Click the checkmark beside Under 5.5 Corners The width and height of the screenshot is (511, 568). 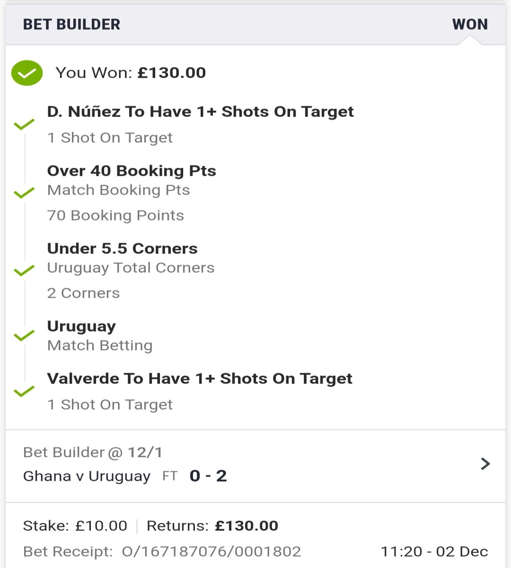pyautogui.click(x=24, y=270)
